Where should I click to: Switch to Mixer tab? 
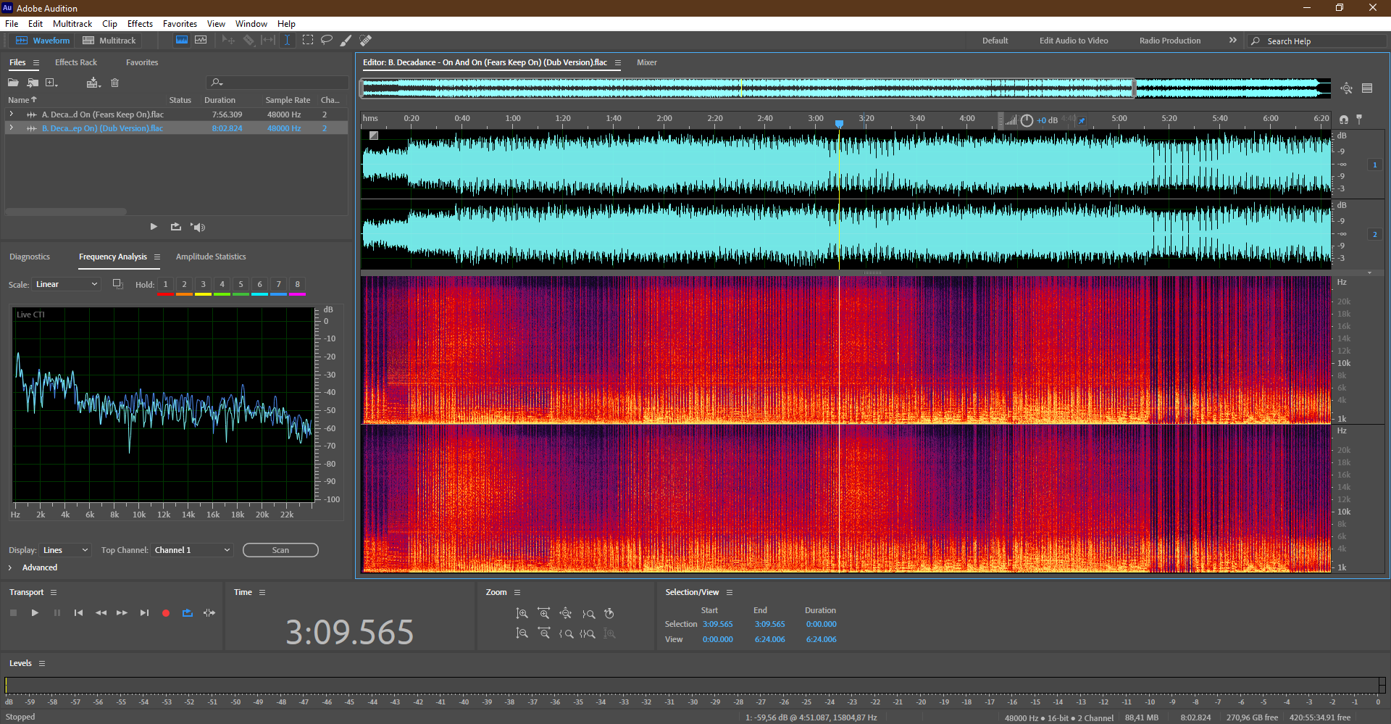[647, 62]
